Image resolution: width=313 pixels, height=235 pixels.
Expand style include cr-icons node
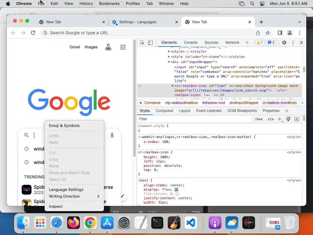169,57
